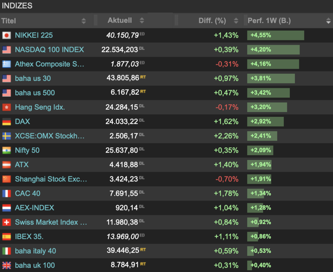Click the Italian flag beside baha italy 40
333x272 pixels.
tap(7, 251)
